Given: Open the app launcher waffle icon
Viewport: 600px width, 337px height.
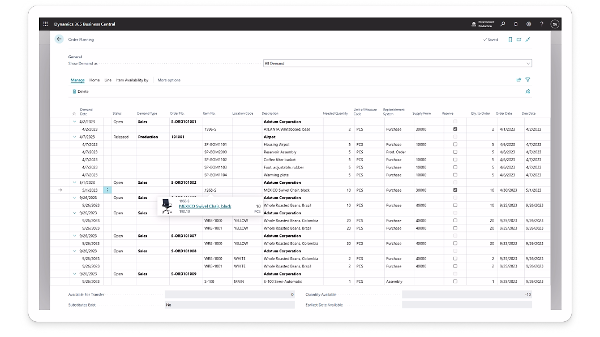Looking at the screenshot, I should [45, 24].
